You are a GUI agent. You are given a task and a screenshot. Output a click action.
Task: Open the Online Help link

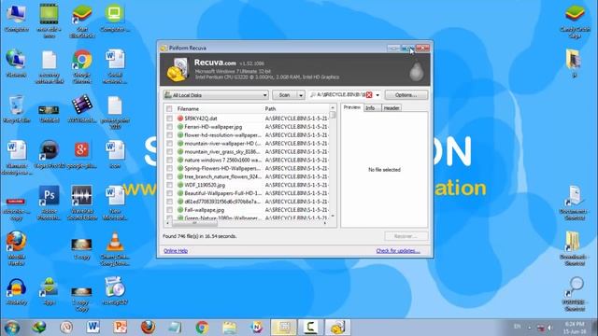point(176,251)
